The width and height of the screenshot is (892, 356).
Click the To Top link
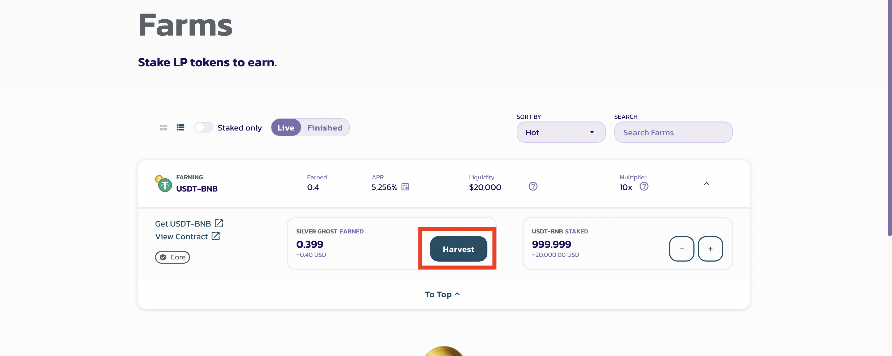coord(442,294)
